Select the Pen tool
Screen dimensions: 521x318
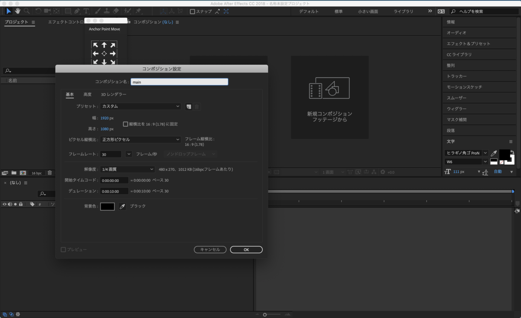tap(77, 11)
